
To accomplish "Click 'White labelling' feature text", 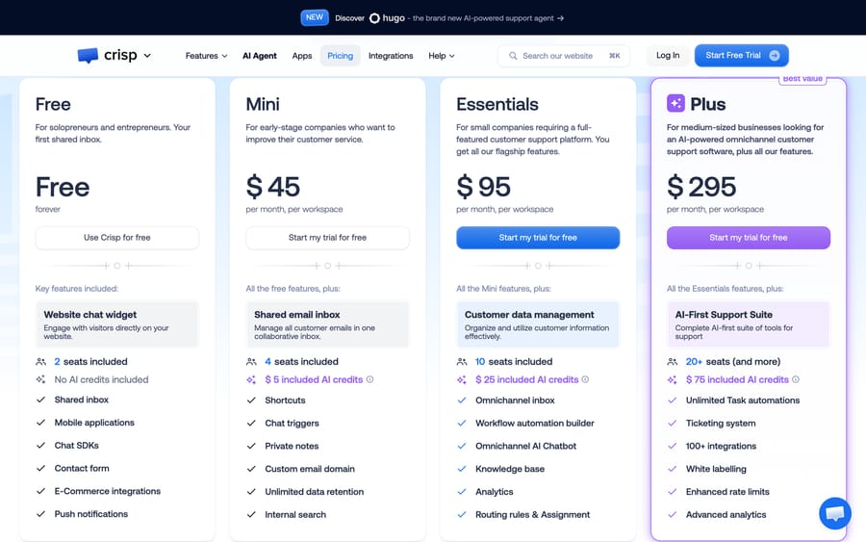I will [716, 469].
